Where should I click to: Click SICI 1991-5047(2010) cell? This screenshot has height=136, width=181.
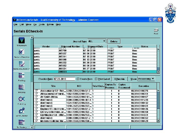point(79,109)
